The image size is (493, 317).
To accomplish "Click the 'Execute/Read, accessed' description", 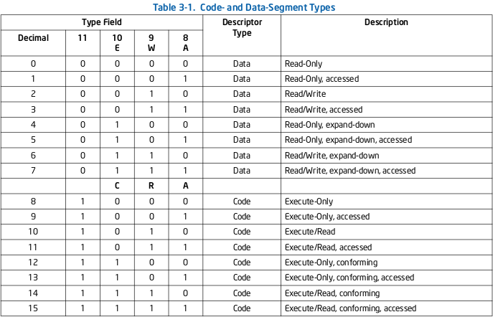I will [328, 247].
